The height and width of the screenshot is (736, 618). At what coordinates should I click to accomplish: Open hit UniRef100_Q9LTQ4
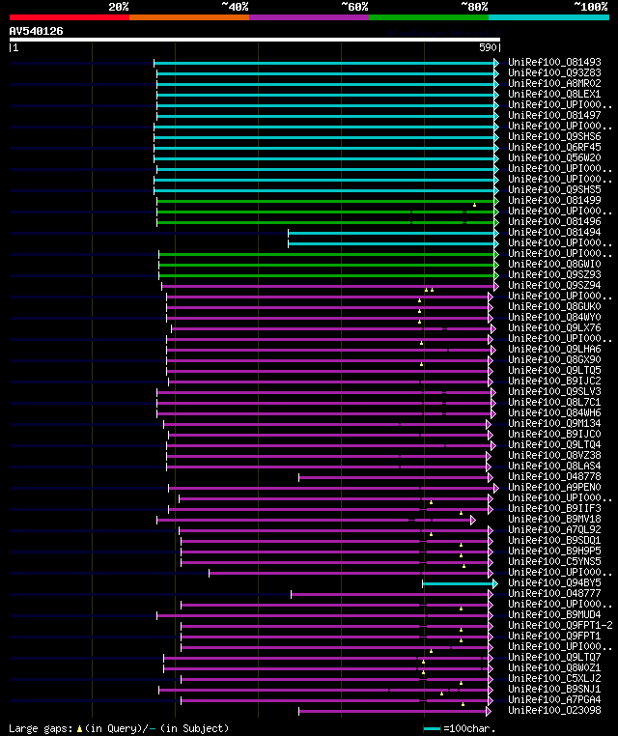tap(554, 444)
